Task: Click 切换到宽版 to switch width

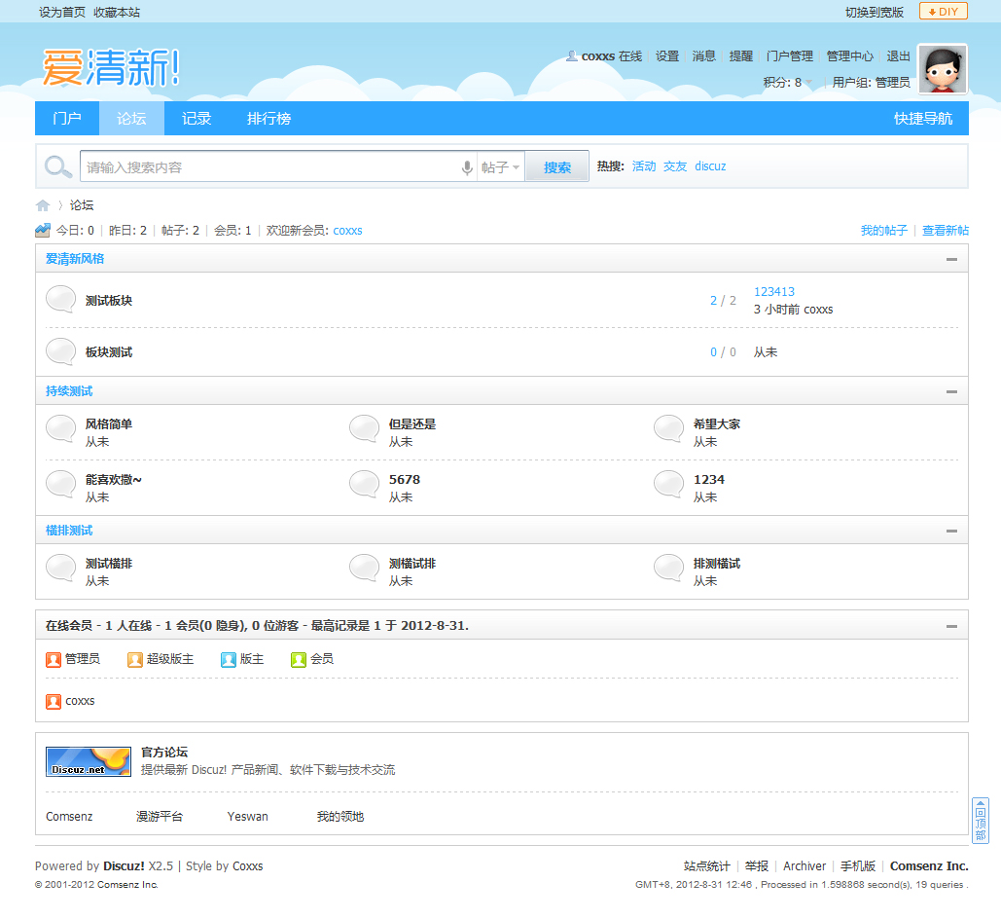Action: (x=874, y=12)
